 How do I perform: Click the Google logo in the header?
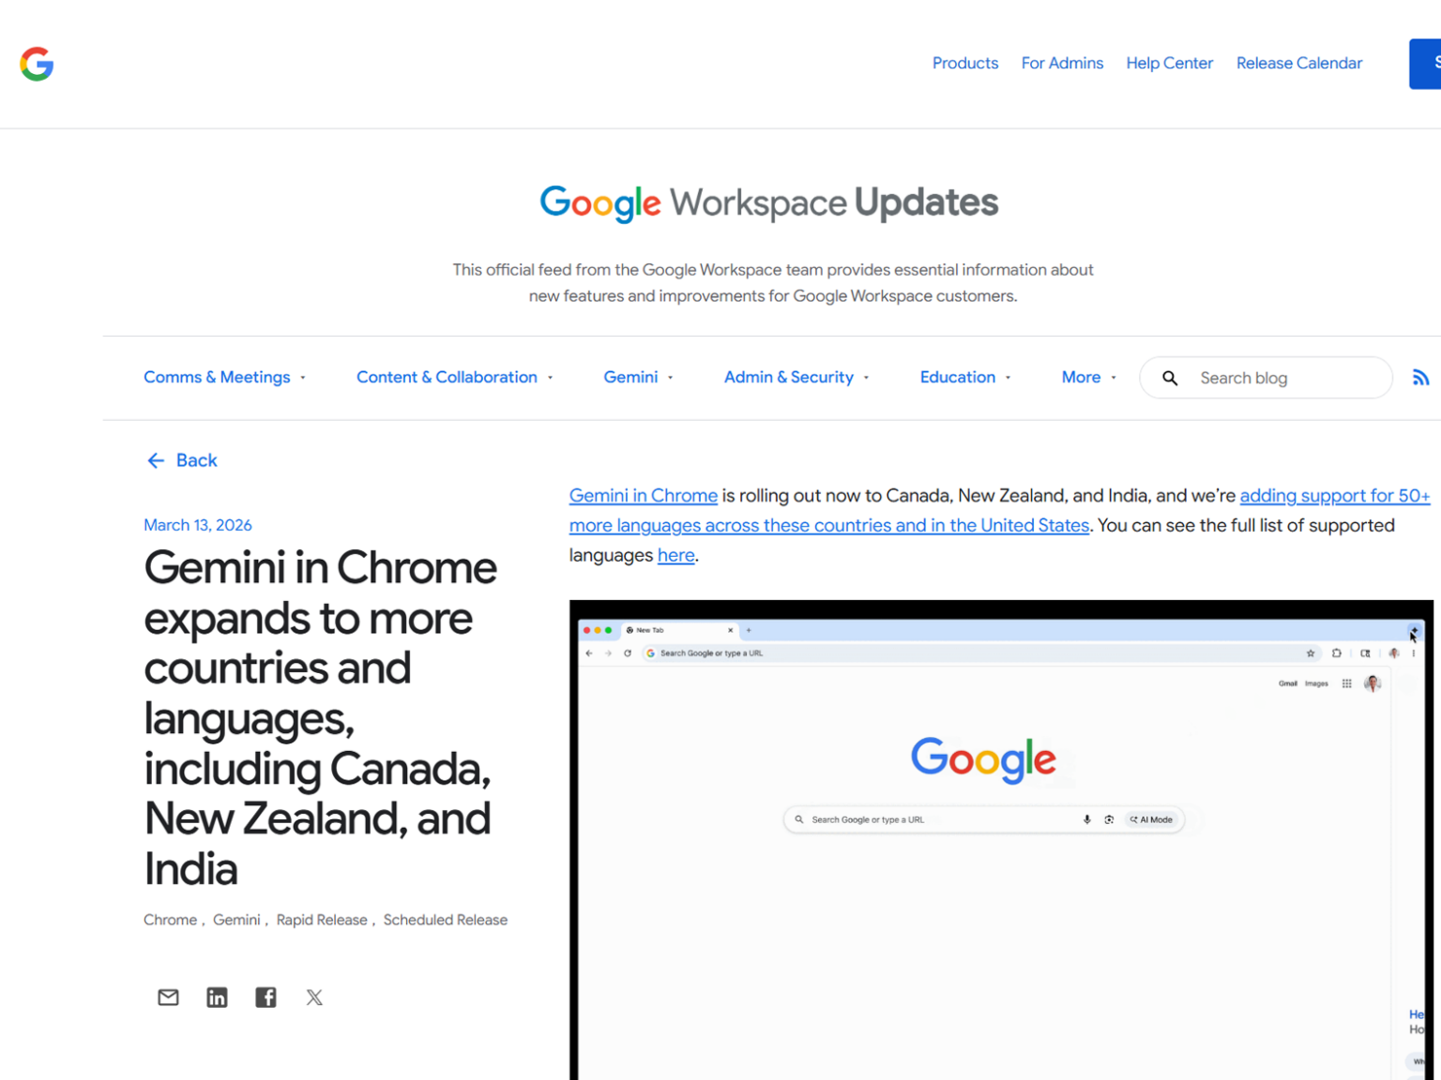tap(36, 64)
